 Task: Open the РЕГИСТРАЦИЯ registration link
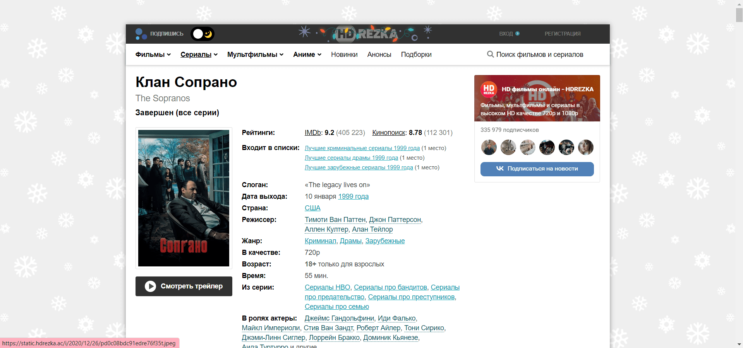(563, 34)
